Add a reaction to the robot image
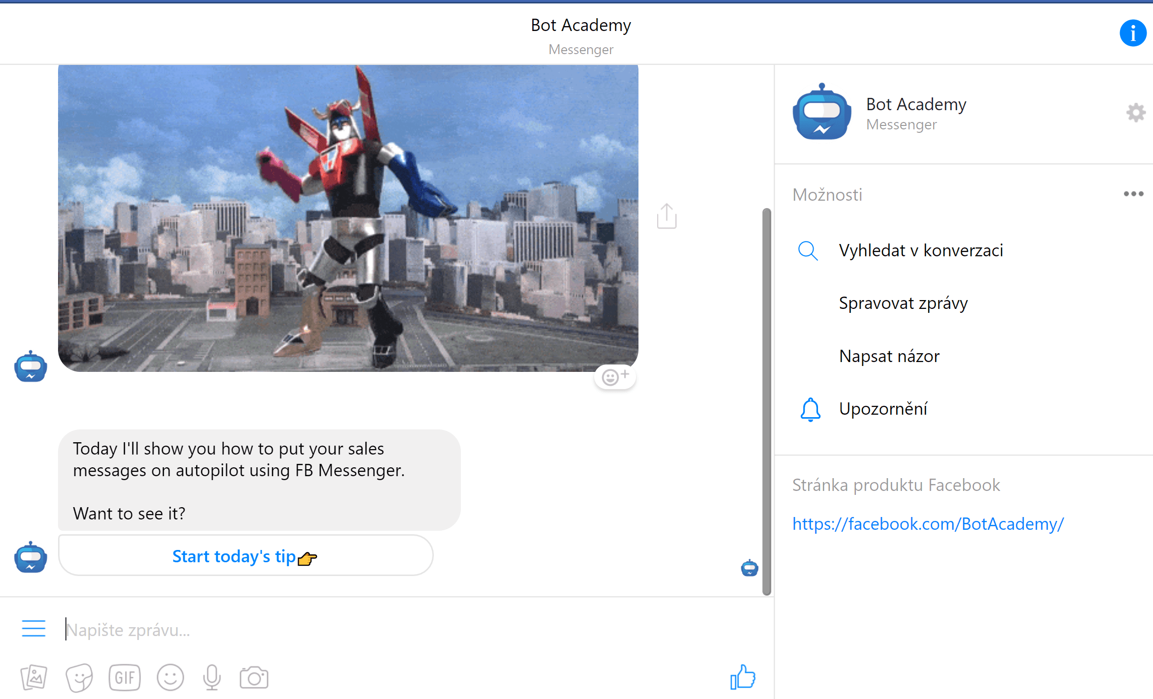 point(614,377)
